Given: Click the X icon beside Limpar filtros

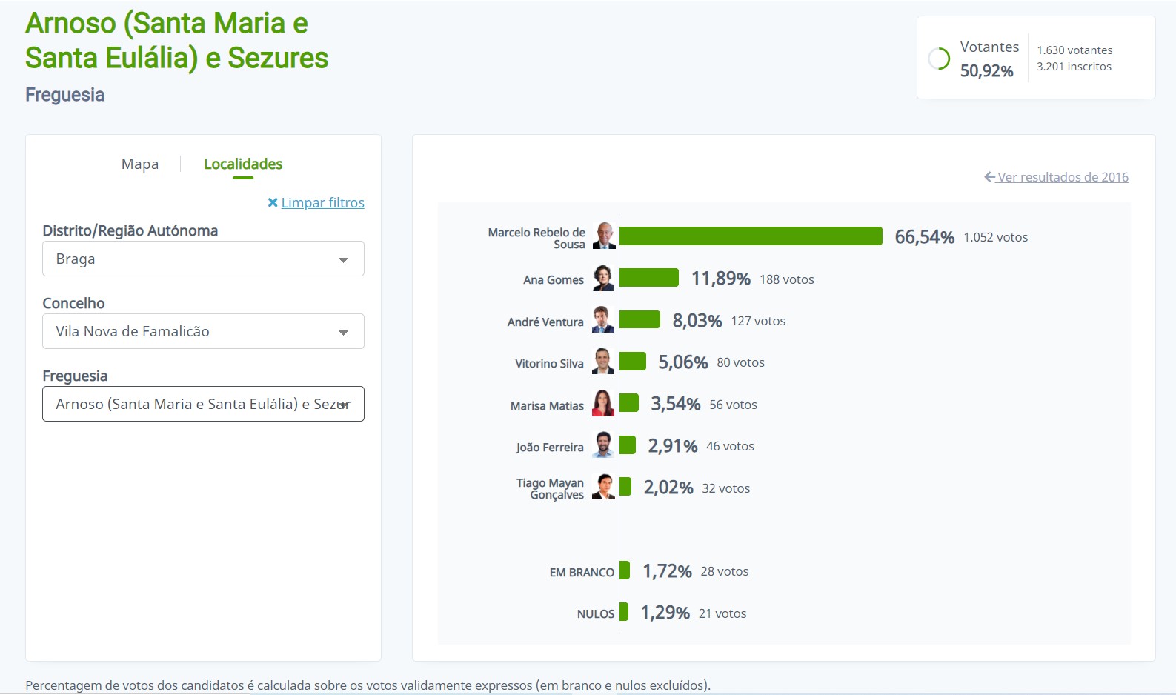Looking at the screenshot, I should (x=273, y=202).
